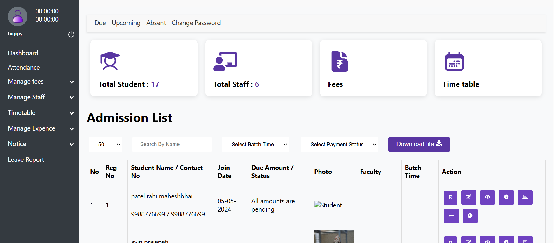Click the edit pencil icon for patel rahi

[468, 197]
